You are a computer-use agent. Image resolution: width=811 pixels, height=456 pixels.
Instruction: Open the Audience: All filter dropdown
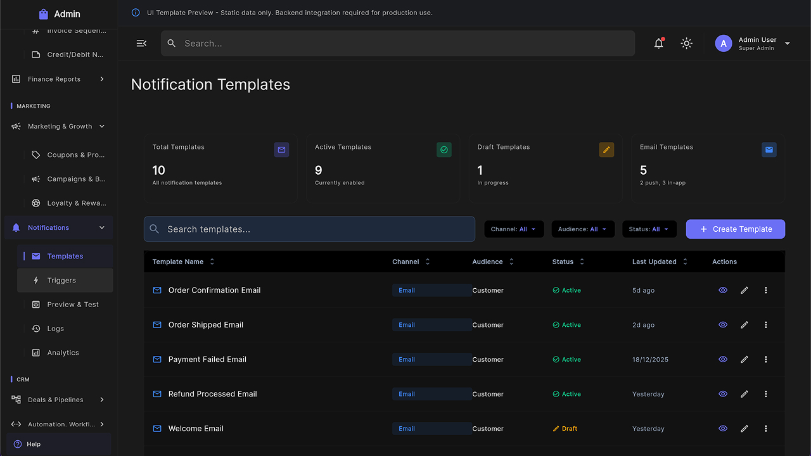pyautogui.click(x=582, y=229)
